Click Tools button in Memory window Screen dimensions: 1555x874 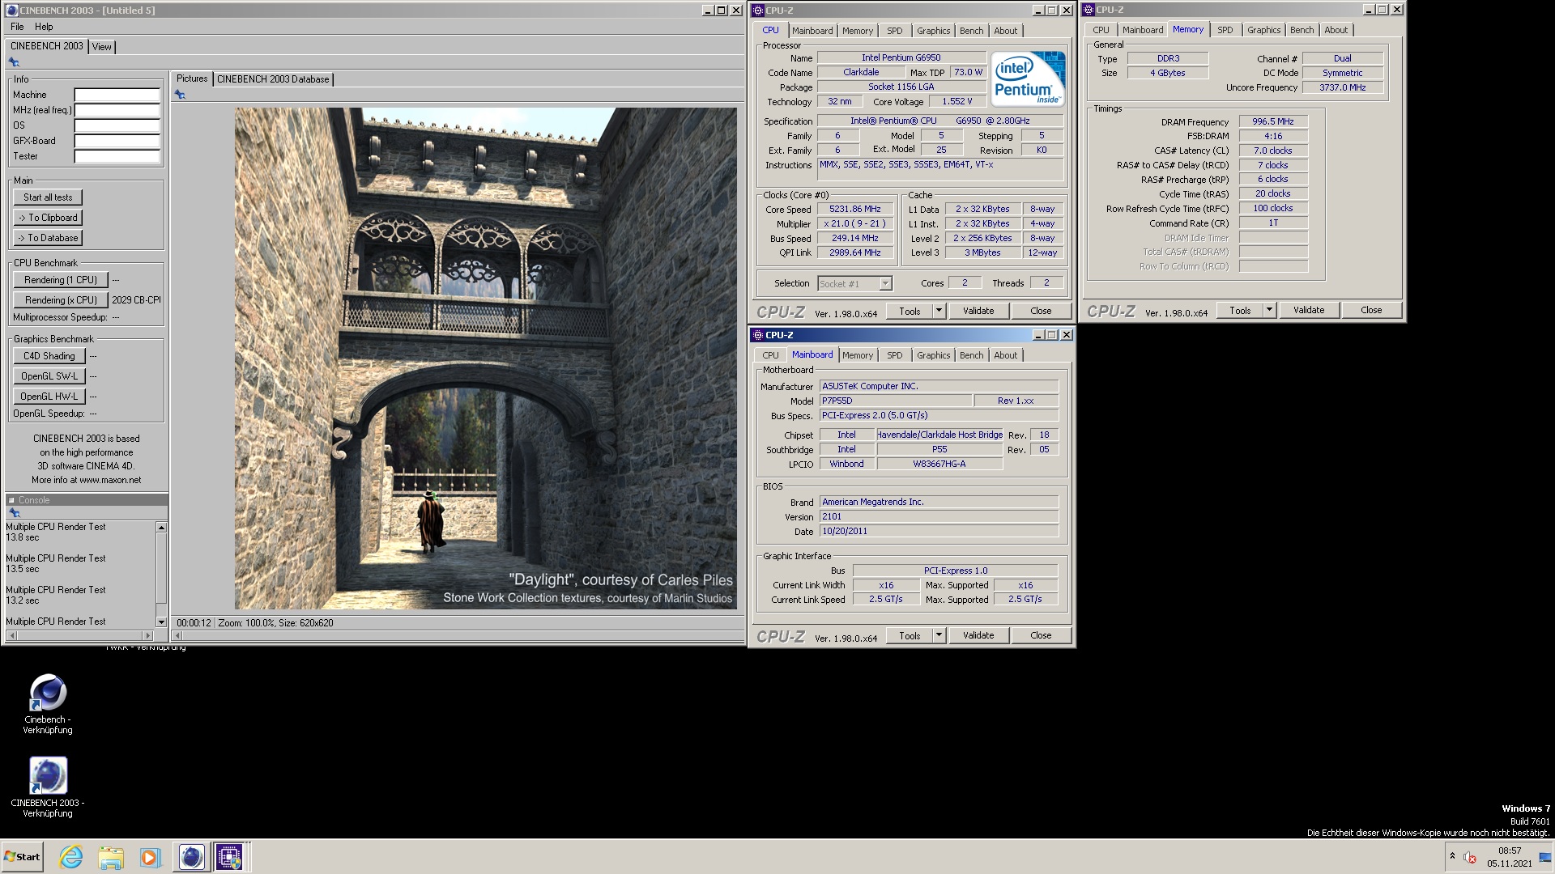pyautogui.click(x=1240, y=310)
